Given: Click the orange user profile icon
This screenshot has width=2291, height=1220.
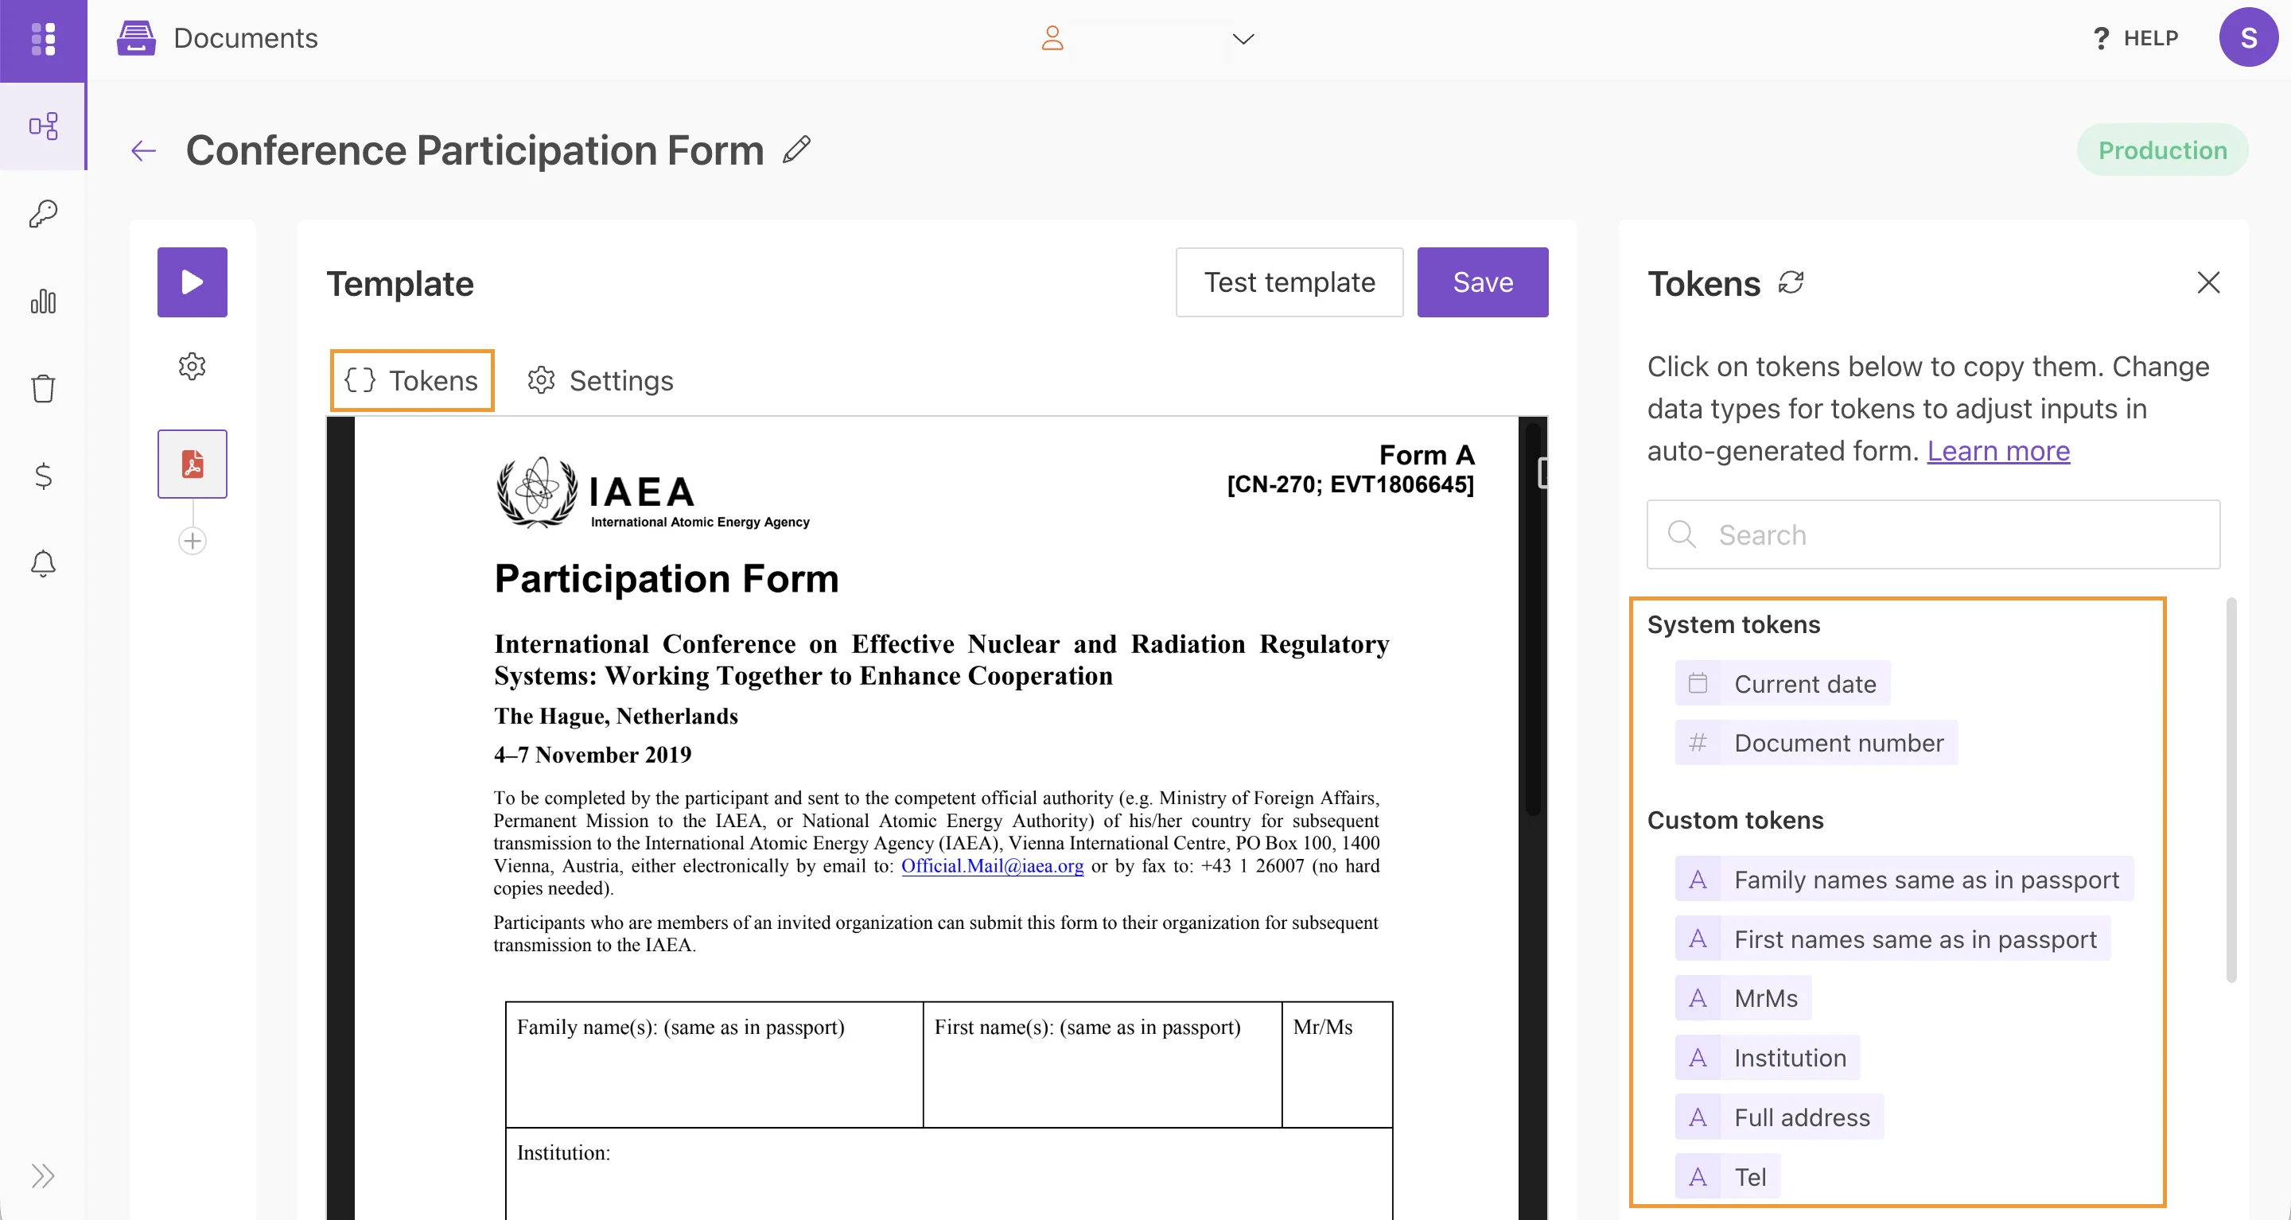Looking at the screenshot, I should coord(1052,38).
